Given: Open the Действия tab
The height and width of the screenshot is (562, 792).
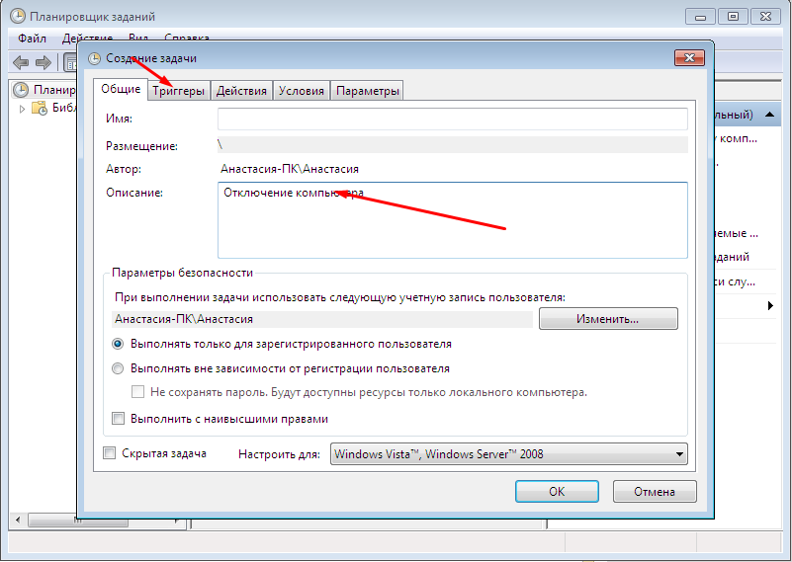Looking at the screenshot, I should 241,91.
